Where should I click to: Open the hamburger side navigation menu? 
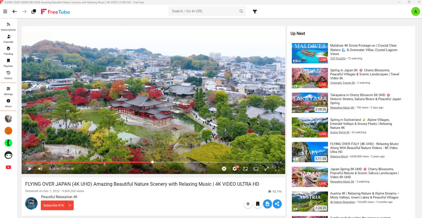tap(5, 12)
